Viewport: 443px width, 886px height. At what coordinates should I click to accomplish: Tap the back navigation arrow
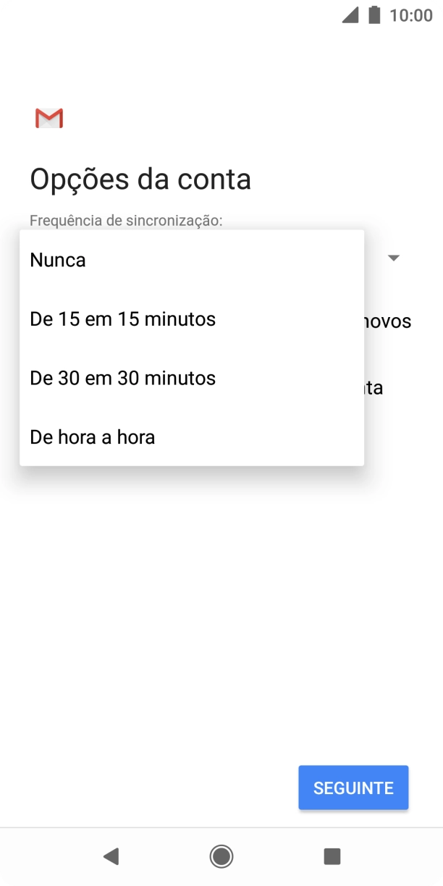[111, 856]
